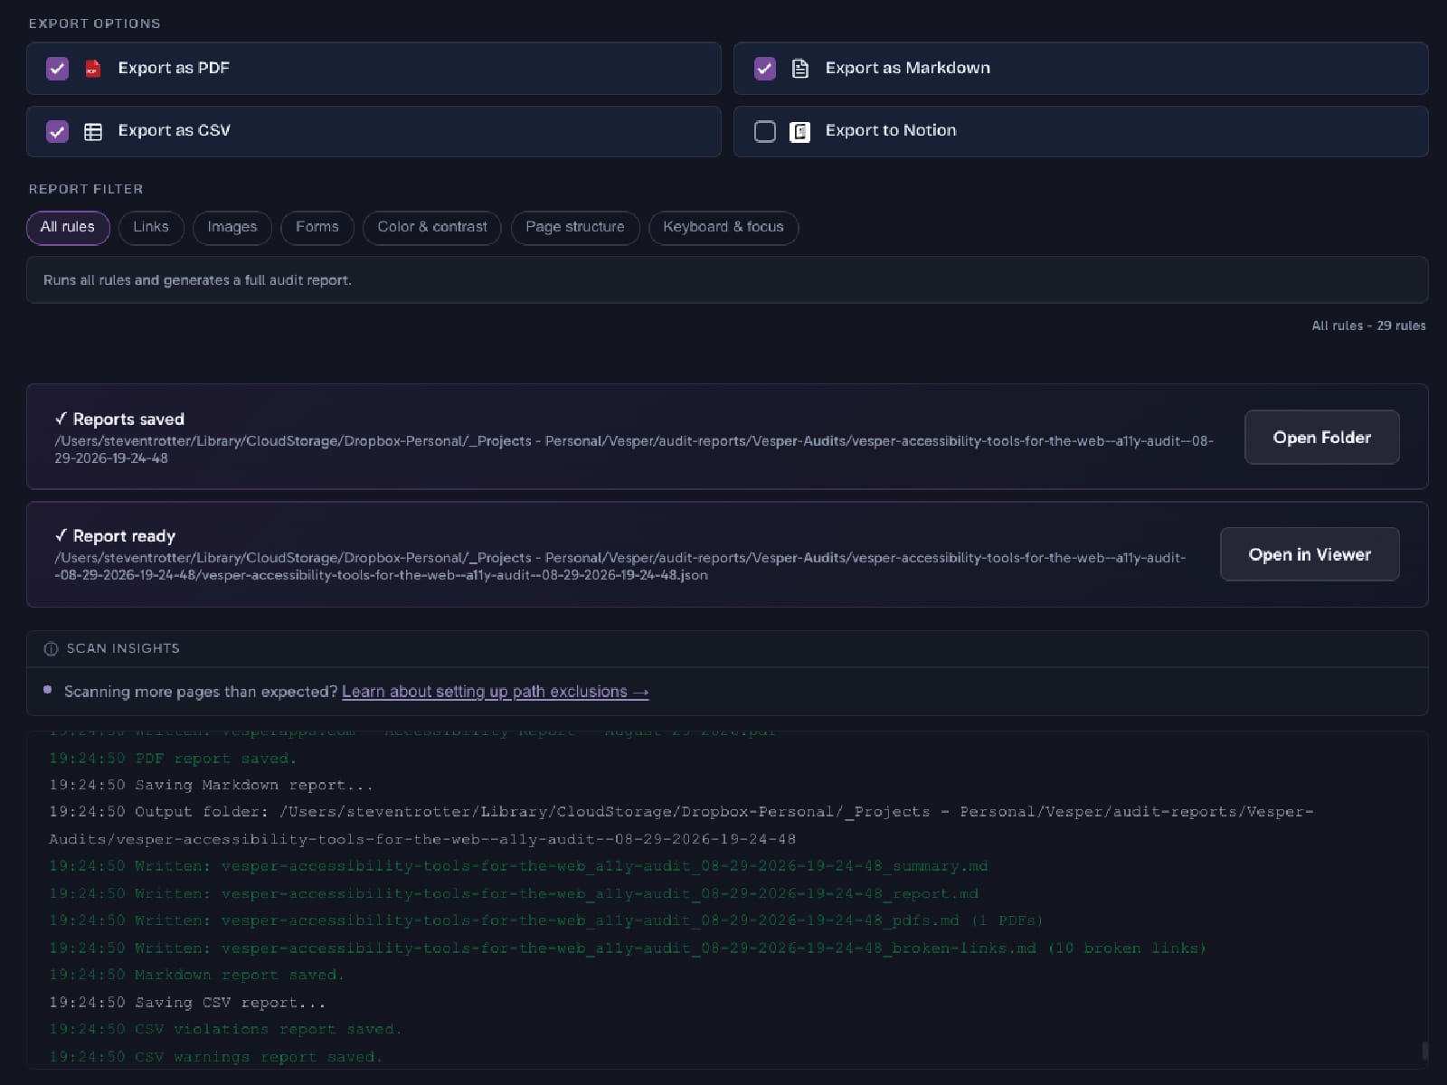The height and width of the screenshot is (1085, 1447).
Task: Filter report by Keyboard & focus
Action: point(723,228)
